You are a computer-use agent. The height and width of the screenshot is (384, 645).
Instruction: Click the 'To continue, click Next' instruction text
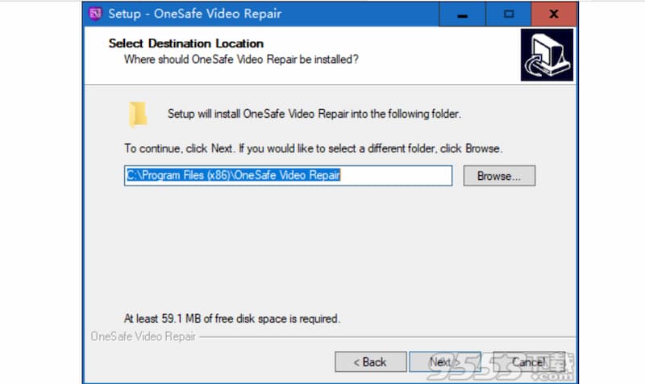pos(313,148)
